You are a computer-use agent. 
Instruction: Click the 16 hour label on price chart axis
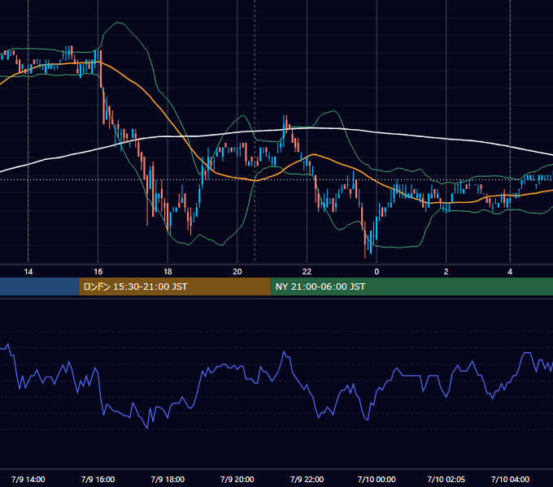[98, 272]
